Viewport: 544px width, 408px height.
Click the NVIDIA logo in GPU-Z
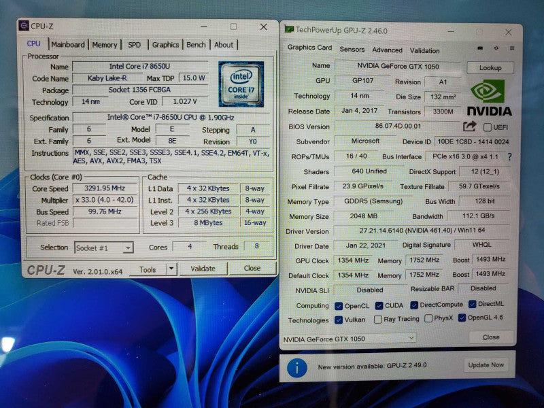[489, 98]
